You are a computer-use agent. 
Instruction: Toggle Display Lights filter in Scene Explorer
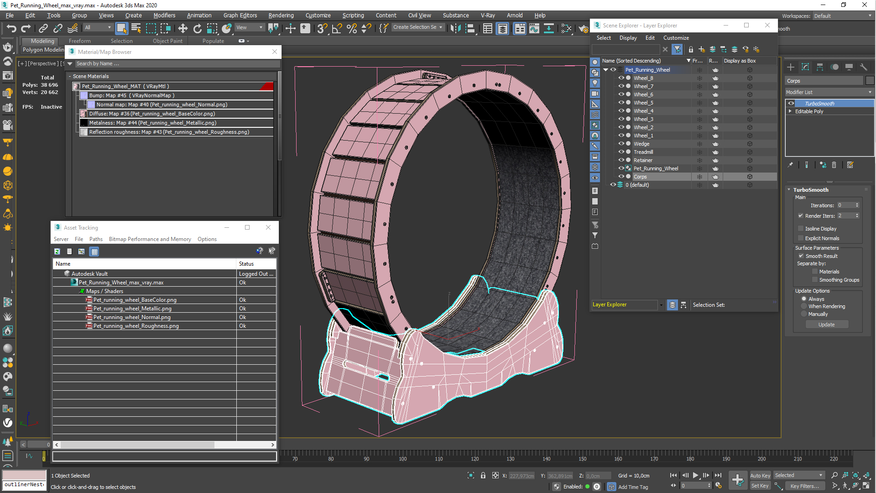coord(595,83)
